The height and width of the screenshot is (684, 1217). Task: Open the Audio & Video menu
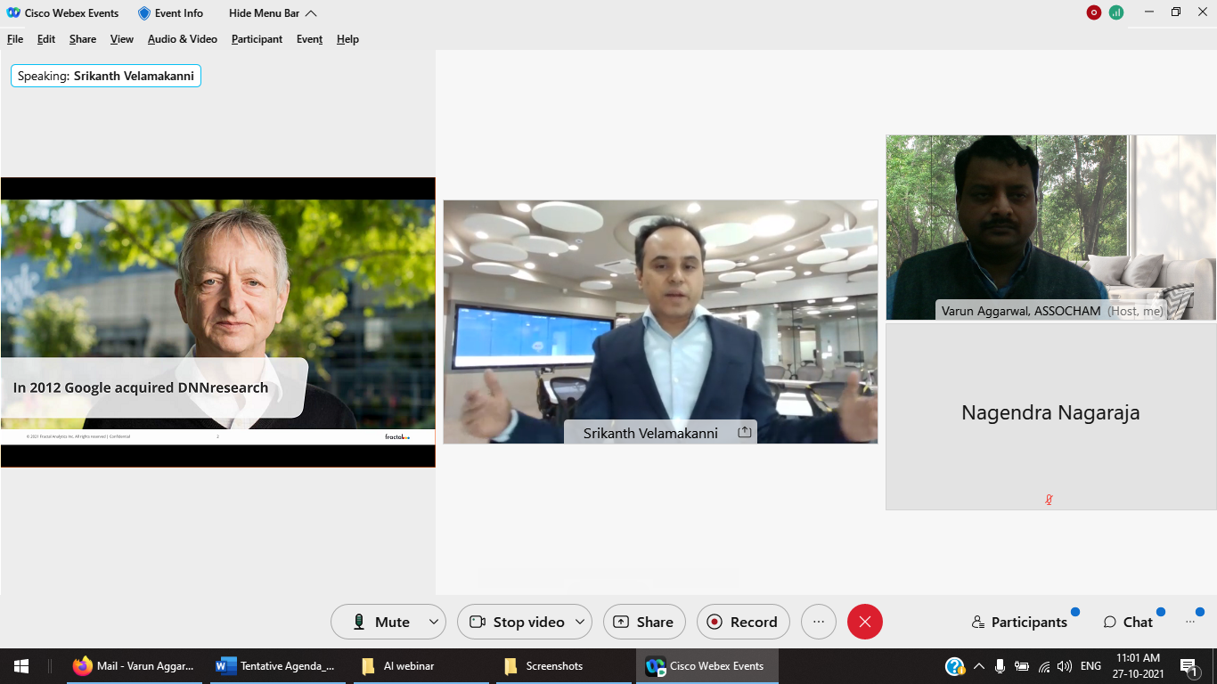182,39
